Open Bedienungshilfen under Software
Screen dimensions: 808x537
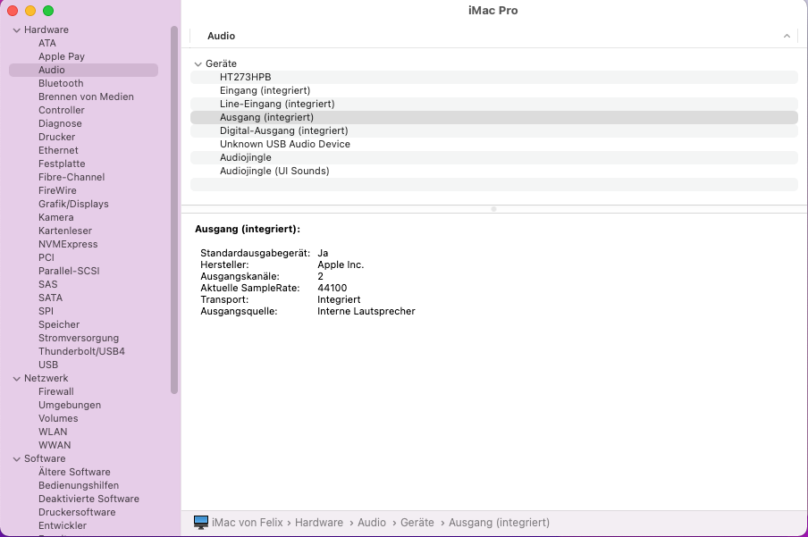point(79,485)
